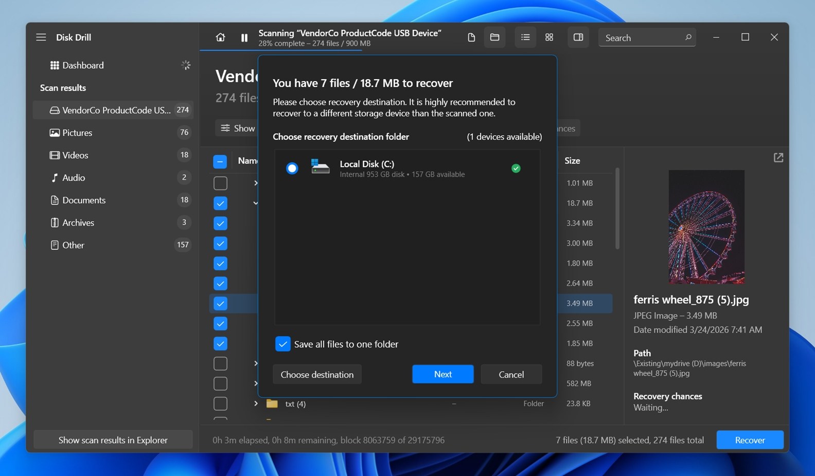Screen dimensions: 815x476
Task: Click the 2.55 MB size cell
Action: 579,323
